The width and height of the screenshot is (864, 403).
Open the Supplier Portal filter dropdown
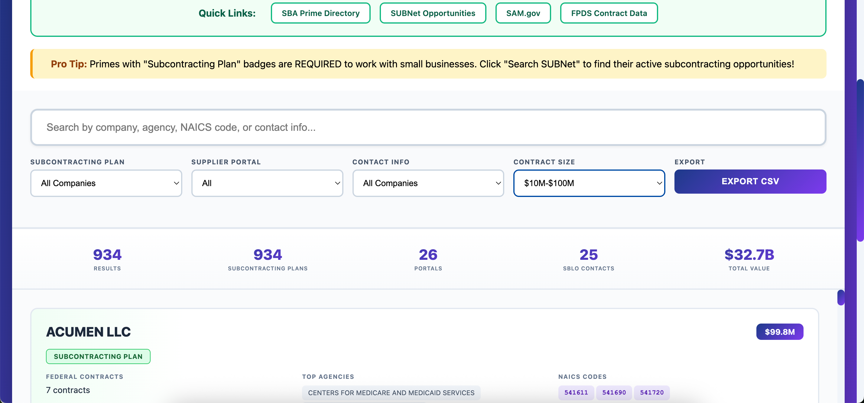click(x=267, y=183)
